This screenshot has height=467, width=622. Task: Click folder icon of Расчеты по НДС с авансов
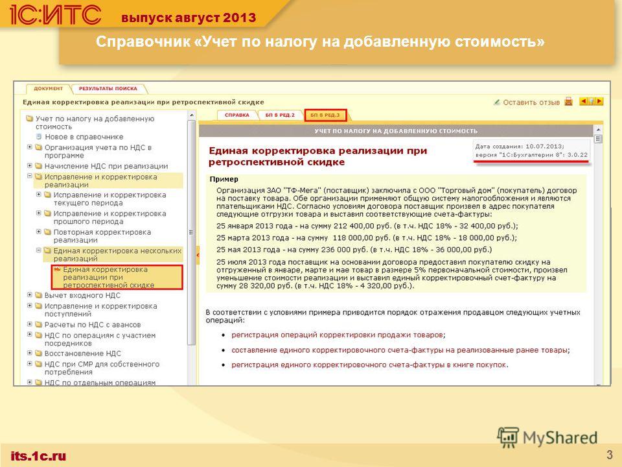tap(38, 324)
